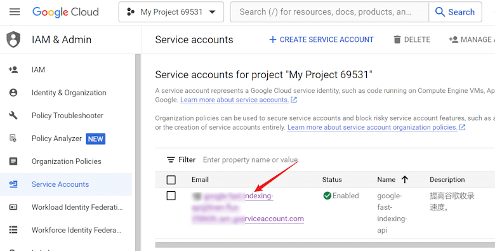The width and height of the screenshot is (495, 251).
Task: Click the DELETE button with trash icon
Action: (x=412, y=39)
